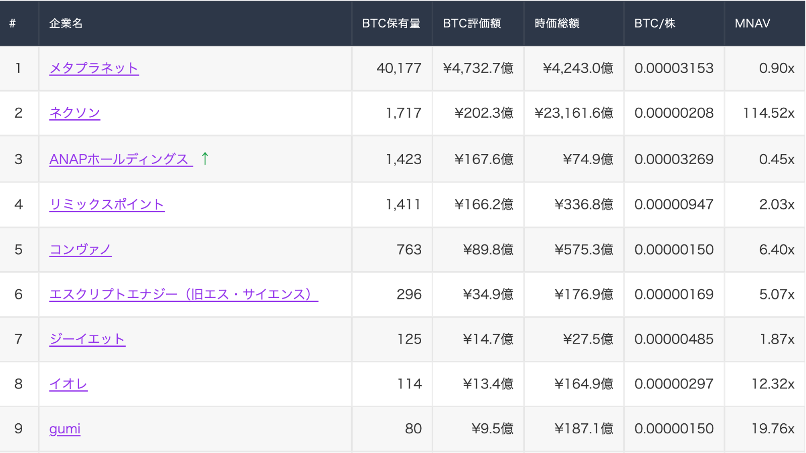
Task: Open the ジーイエット company link
Action: click(x=87, y=339)
